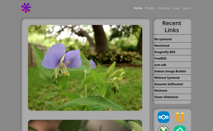
Task: Click the Recent Links heading
Action: click(172, 27)
